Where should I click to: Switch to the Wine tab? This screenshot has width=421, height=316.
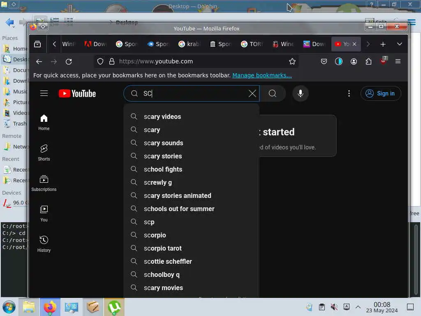(x=283, y=44)
